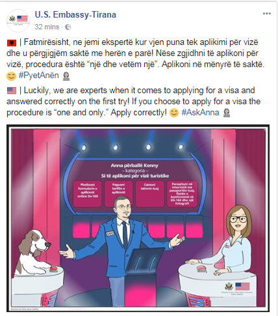Image resolution: width=278 pixels, height=316 pixels.
Task: Click the 32 mins timestamp
Action: 47,27
